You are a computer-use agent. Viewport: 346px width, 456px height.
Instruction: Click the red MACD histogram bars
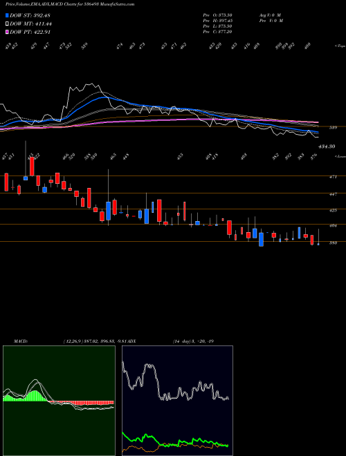pyautogui.click(x=82, y=403)
